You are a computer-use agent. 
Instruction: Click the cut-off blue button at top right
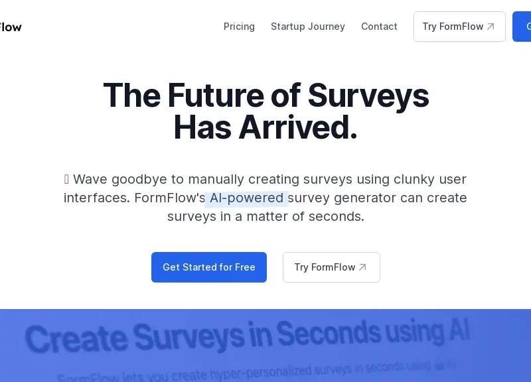[522, 27]
